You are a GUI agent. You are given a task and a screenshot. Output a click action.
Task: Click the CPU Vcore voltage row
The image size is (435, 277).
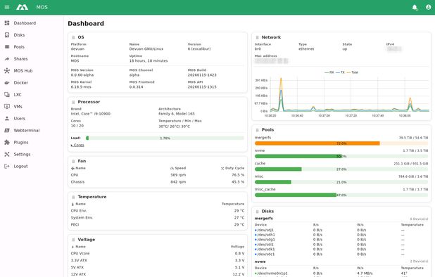[x=158, y=254]
